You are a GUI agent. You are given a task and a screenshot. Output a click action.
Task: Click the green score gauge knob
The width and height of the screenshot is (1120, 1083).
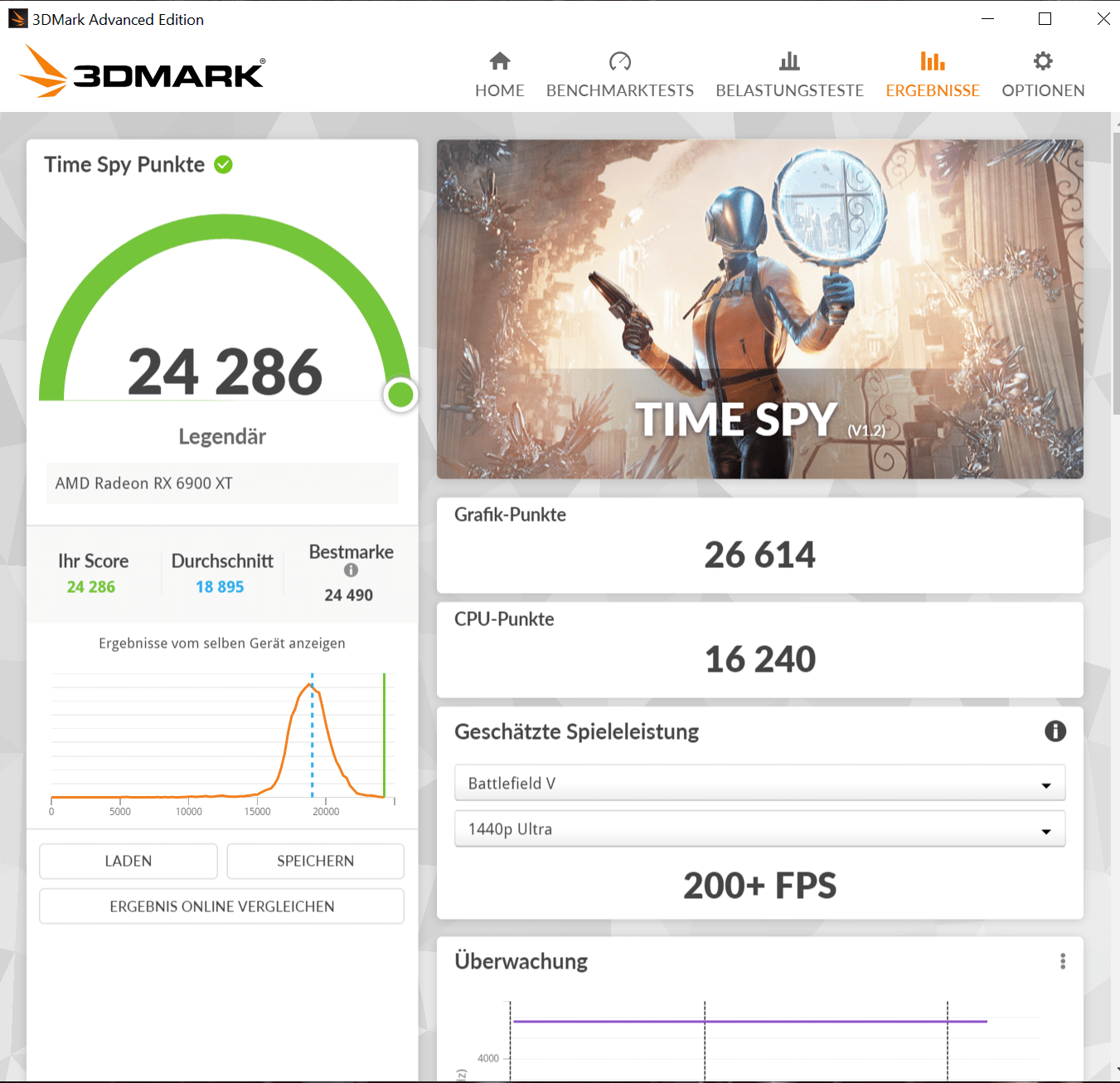tap(400, 395)
